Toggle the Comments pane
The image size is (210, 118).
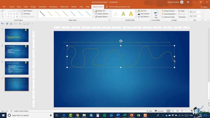pos(159,111)
